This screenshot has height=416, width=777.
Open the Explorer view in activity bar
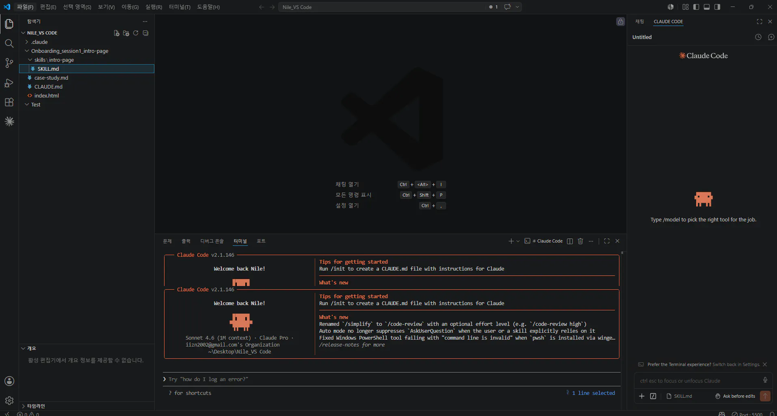click(x=9, y=24)
